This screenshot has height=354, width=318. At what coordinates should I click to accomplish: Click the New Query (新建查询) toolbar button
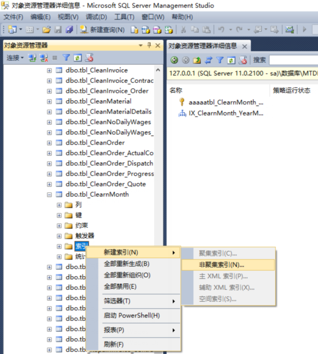point(102,29)
